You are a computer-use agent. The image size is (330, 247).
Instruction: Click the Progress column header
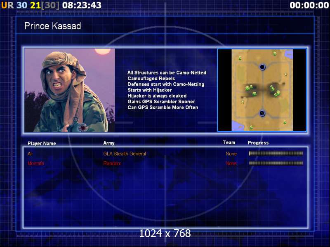258,143
